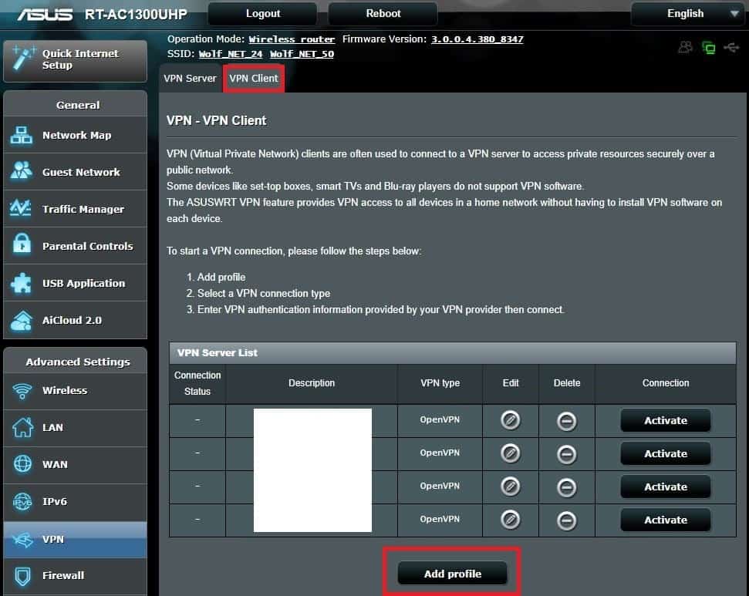Screen dimensions: 749x596
Task: Open firmware version 3.0.0.4.380_8347 link
Action: coord(477,39)
